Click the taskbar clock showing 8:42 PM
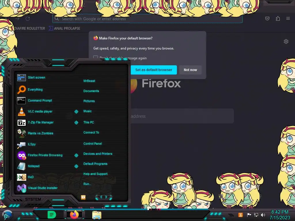The height and width of the screenshot is (221, 295). pyautogui.click(x=279, y=212)
